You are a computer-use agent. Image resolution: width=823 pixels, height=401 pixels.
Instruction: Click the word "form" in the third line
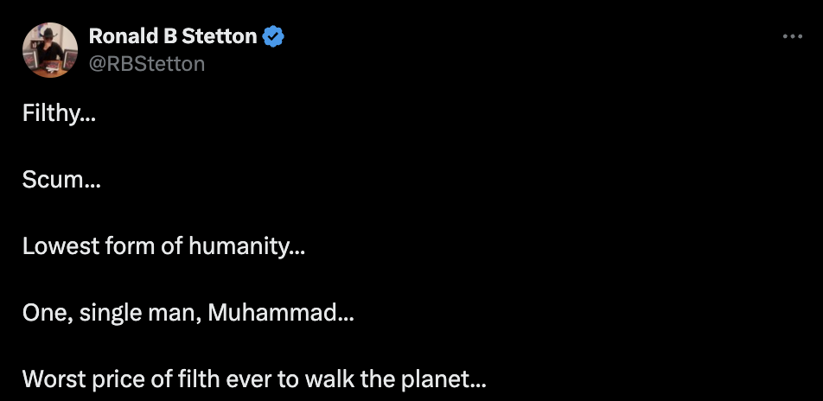[117, 246]
